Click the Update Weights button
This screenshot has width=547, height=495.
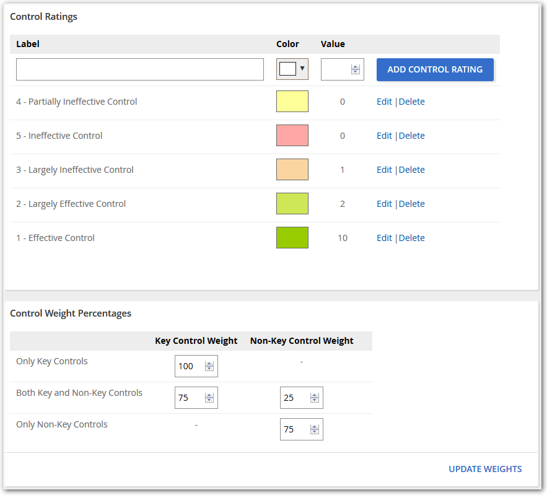[x=485, y=469]
